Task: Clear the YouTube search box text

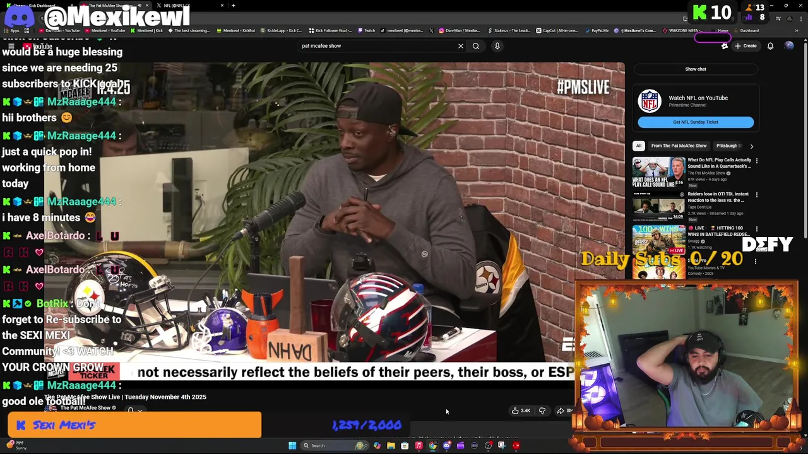Action: [x=460, y=46]
